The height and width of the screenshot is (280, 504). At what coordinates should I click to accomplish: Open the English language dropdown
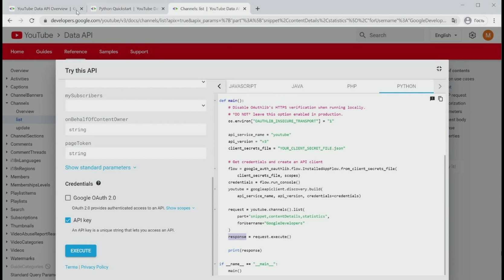pos(446,35)
